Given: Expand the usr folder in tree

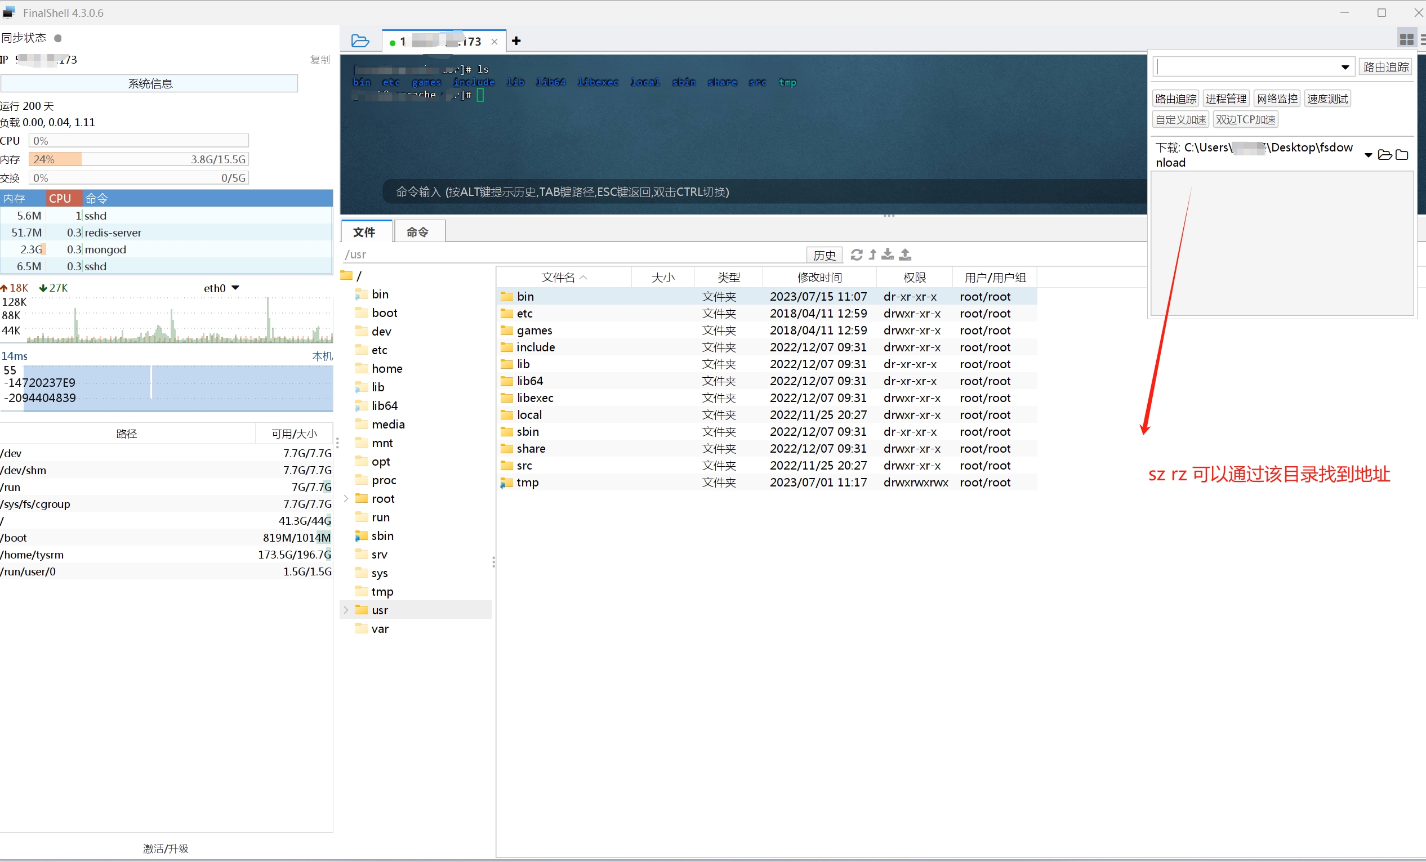Looking at the screenshot, I should 346,610.
